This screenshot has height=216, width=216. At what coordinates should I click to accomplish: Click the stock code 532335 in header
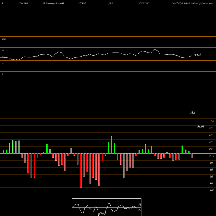(x=144, y=3)
